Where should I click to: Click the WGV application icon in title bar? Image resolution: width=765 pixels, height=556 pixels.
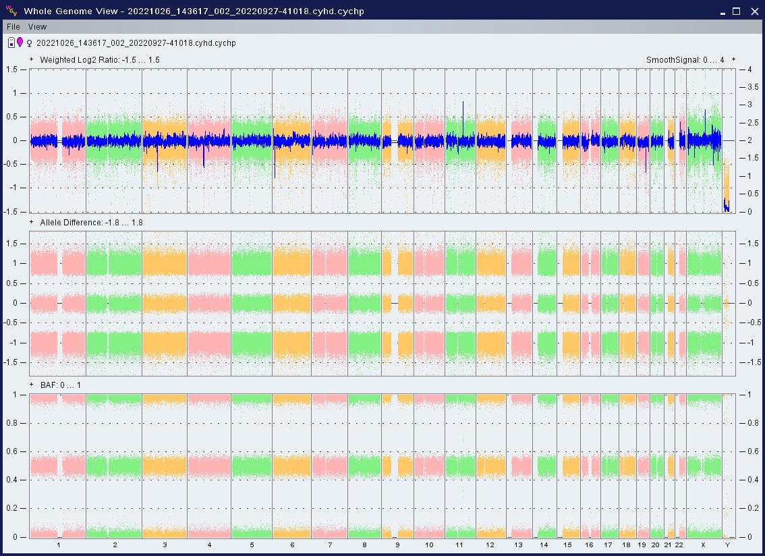pos(11,11)
